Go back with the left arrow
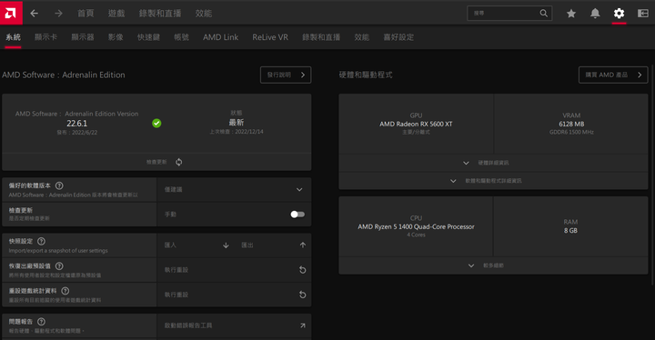 click(x=35, y=14)
